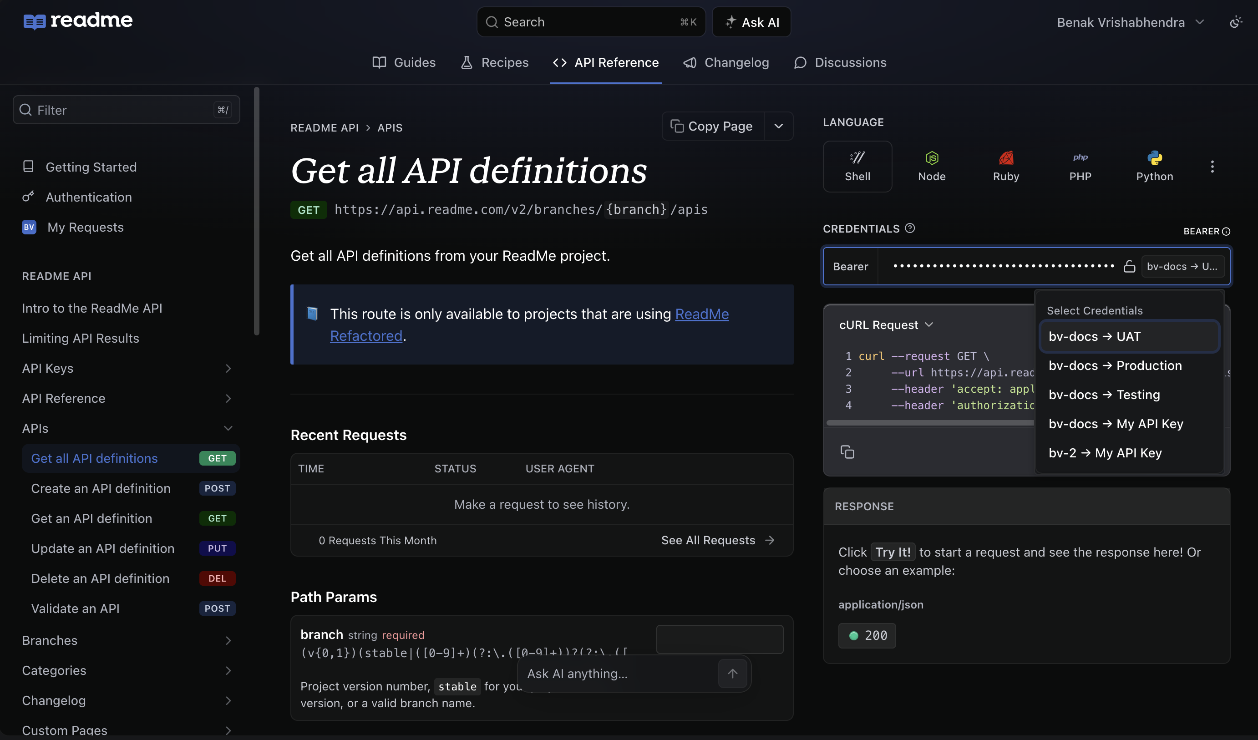
Task: Open Copy Page dropdown arrow
Action: pos(778,127)
